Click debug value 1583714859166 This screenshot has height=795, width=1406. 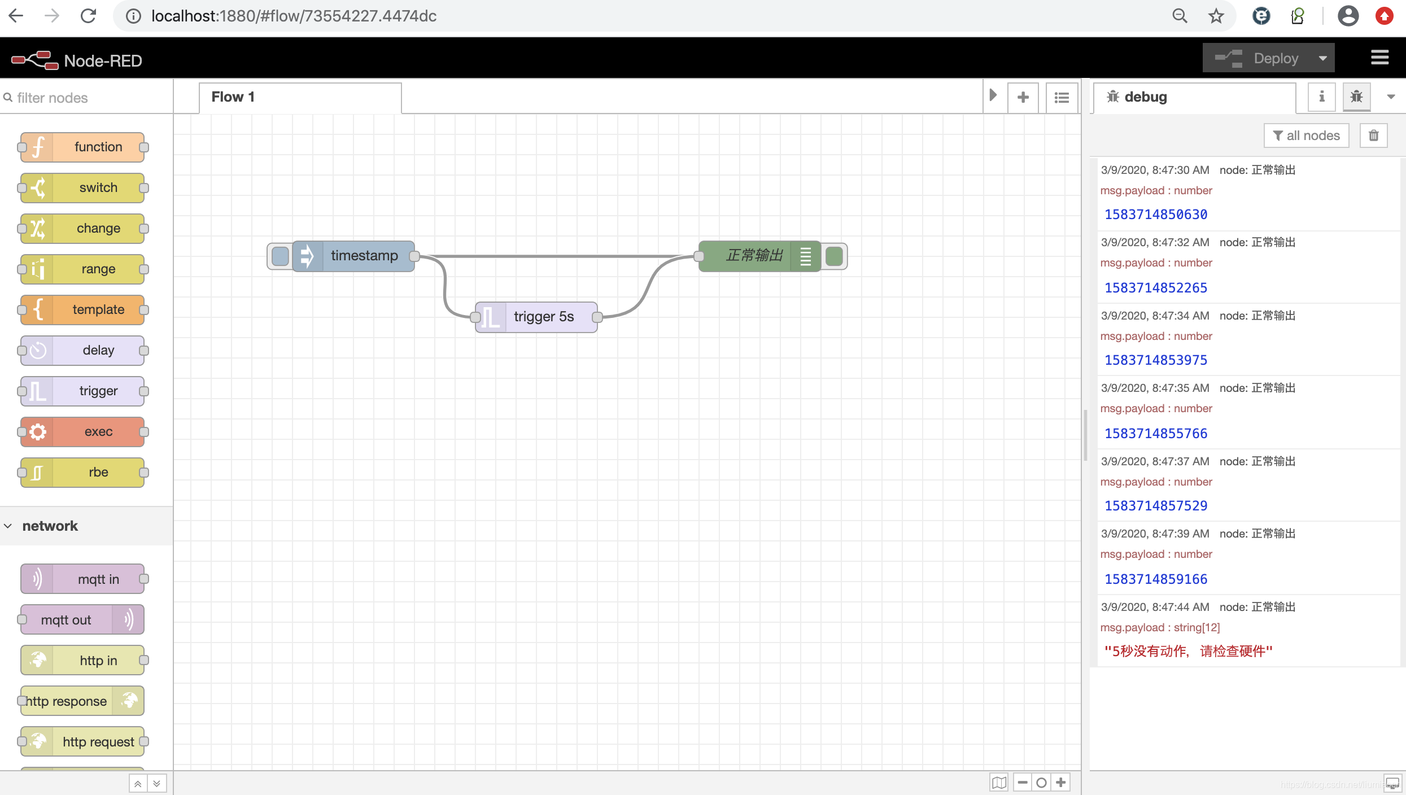[1156, 579]
